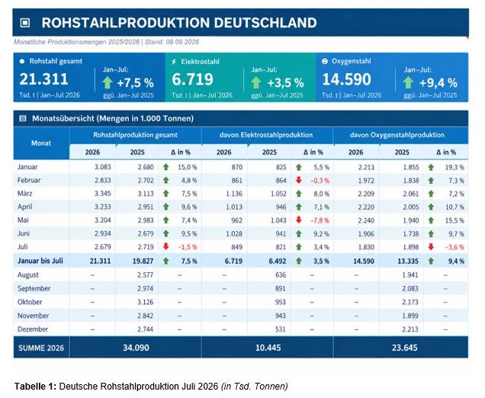Click the large 14.590 figure in Oxygenstahl card
Viewport: 485px width, 398px height.
pos(346,79)
